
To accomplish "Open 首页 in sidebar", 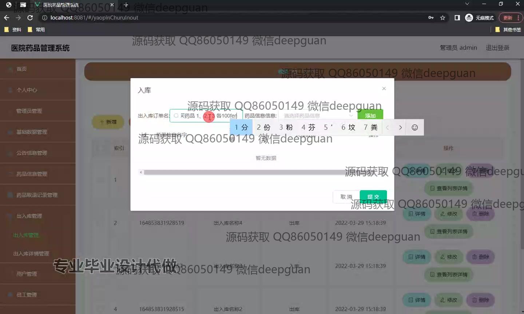I will click(38, 69).
